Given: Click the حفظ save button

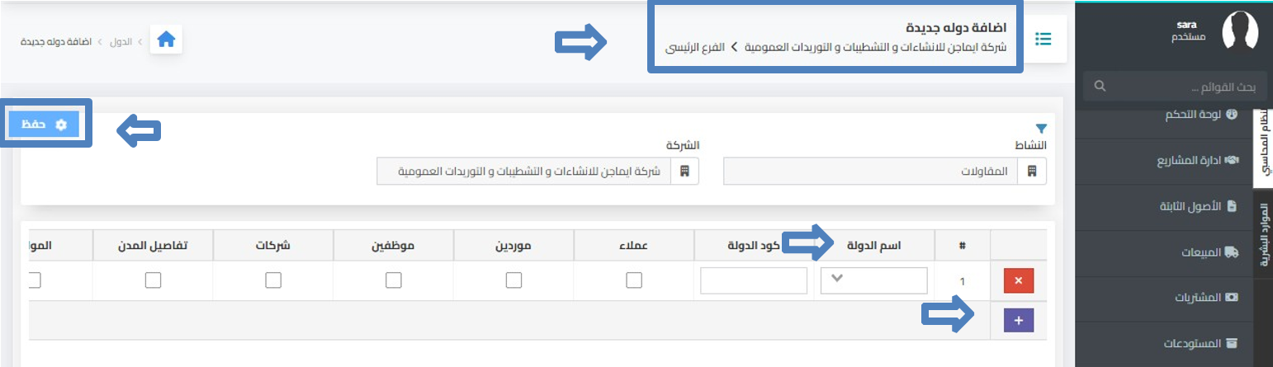Looking at the screenshot, I should tap(45, 125).
